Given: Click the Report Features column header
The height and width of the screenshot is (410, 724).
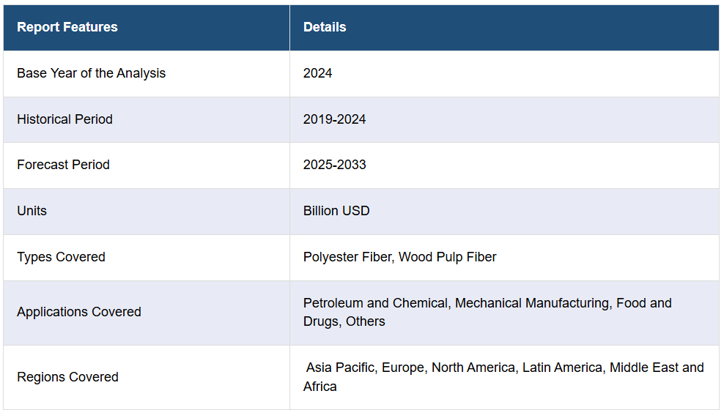Looking at the screenshot, I should [67, 27].
